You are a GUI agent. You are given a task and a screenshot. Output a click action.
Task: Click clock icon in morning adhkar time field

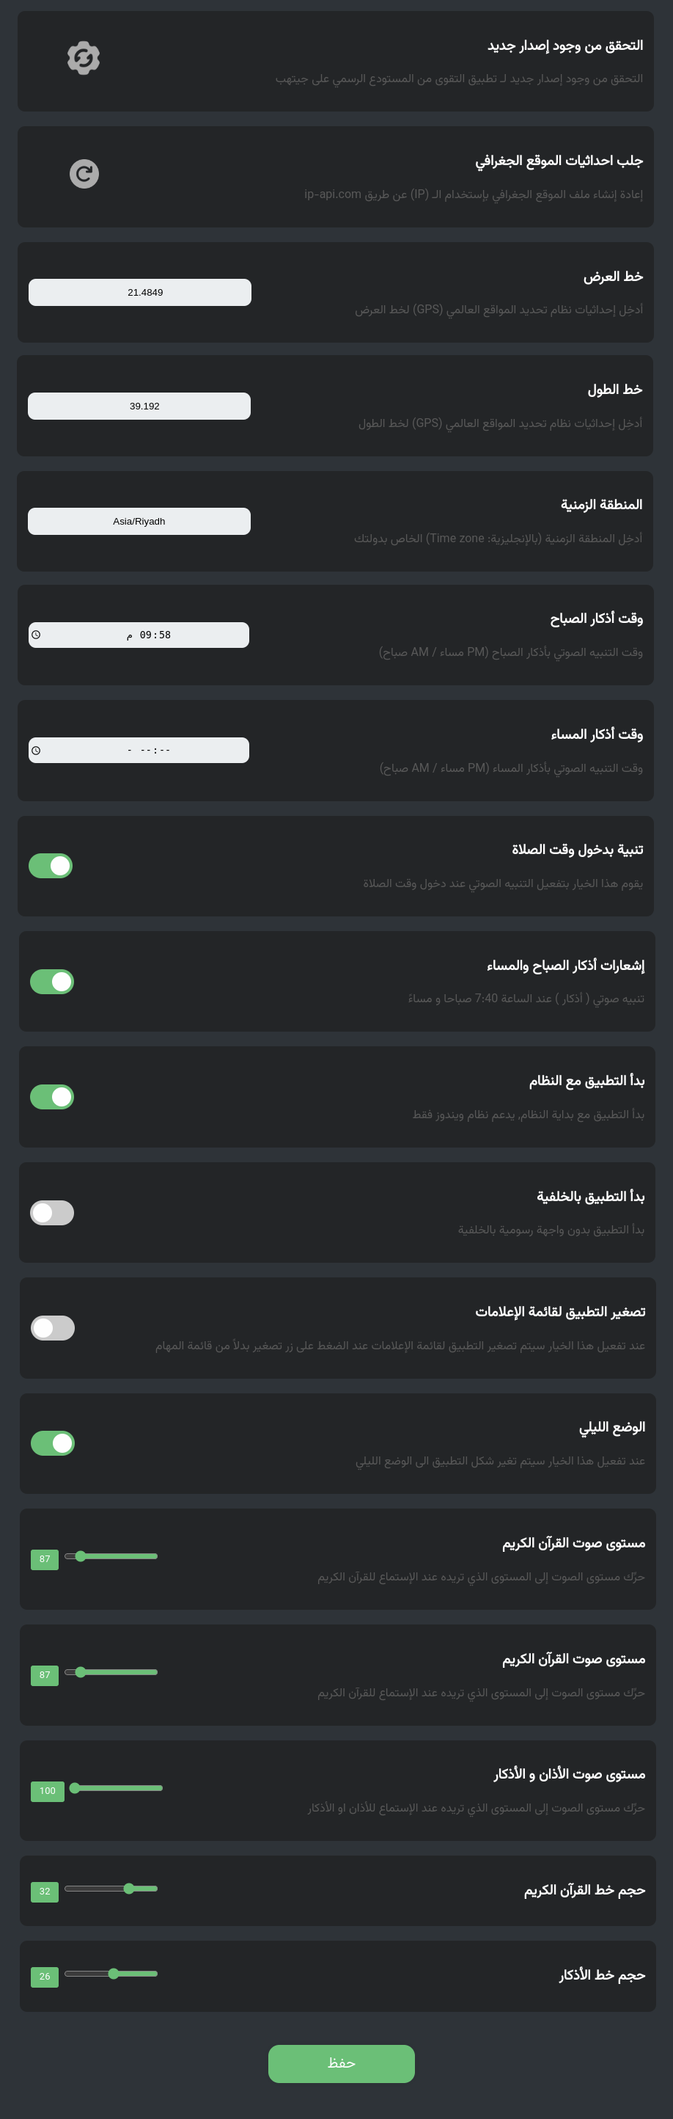click(x=36, y=635)
